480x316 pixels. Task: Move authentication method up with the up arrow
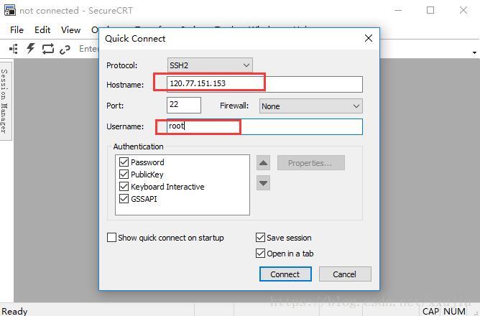tap(263, 163)
